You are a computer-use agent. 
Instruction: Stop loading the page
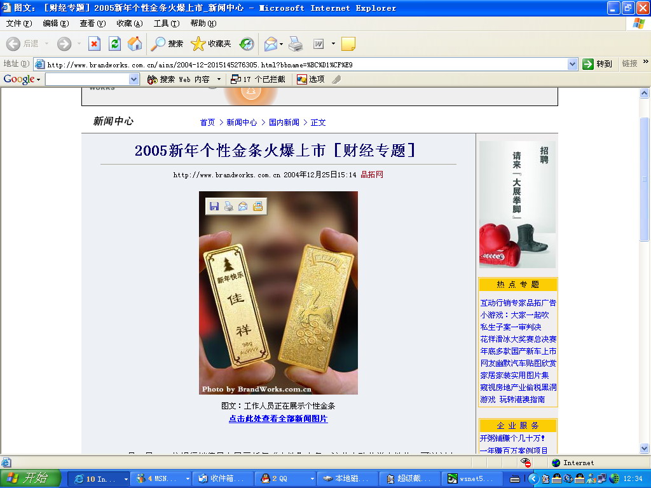pyautogui.click(x=94, y=44)
